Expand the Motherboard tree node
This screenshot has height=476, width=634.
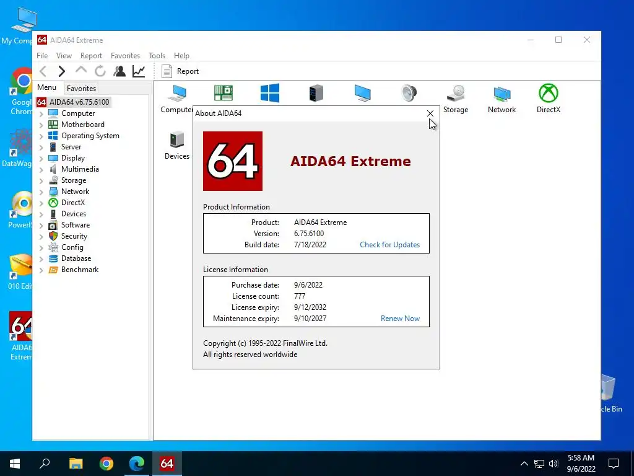coord(41,125)
